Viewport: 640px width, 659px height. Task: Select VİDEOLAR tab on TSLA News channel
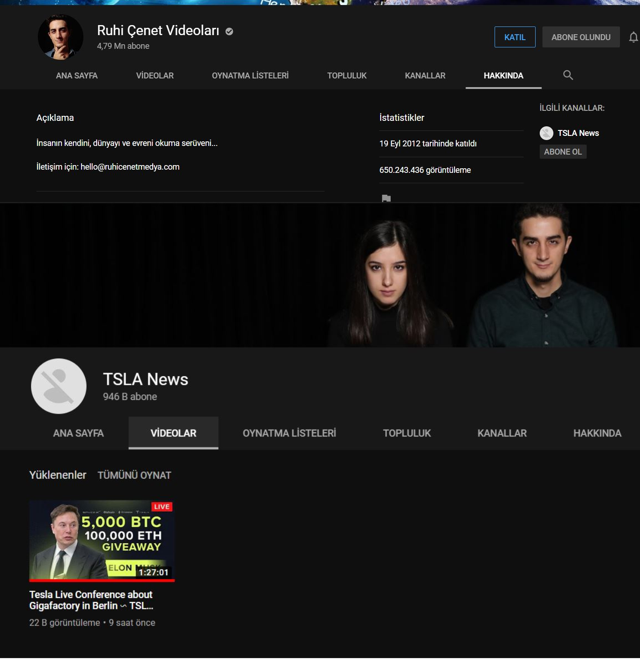point(173,433)
